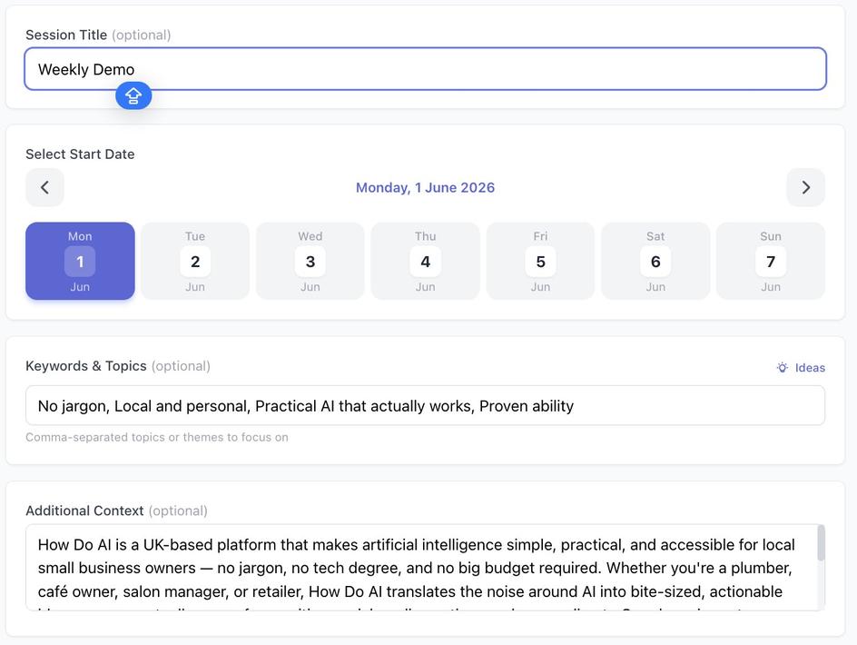Click the lightbulb icon next to Ideas

[x=783, y=368]
